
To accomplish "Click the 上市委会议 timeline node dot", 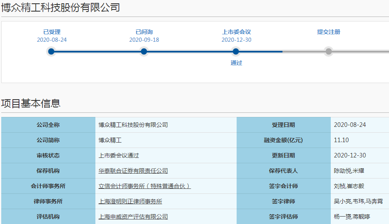I will tap(236, 52).
